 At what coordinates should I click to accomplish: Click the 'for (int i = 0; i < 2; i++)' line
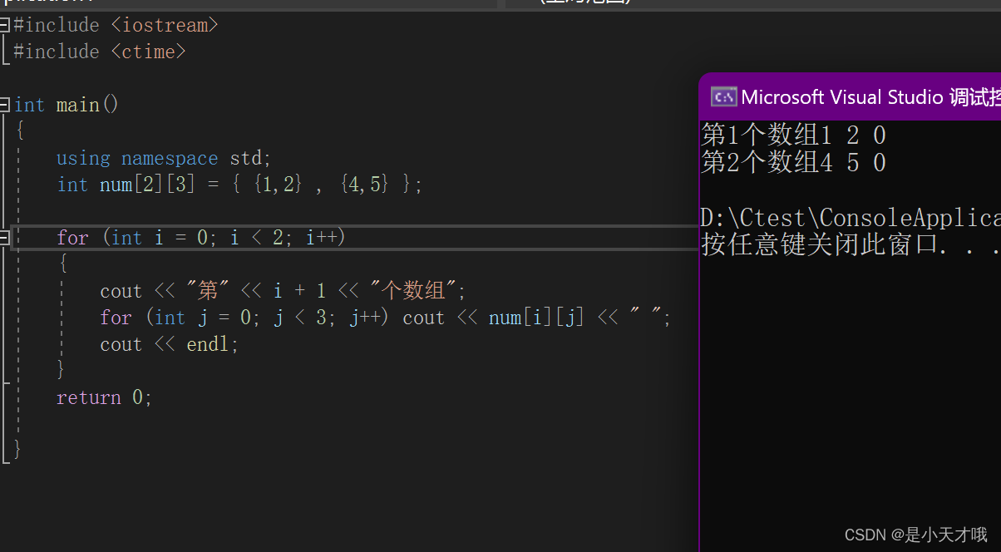(x=200, y=238)
